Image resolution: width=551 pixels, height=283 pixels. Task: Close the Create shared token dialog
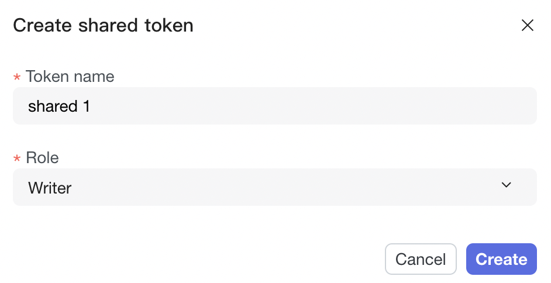tap(527, 25)
